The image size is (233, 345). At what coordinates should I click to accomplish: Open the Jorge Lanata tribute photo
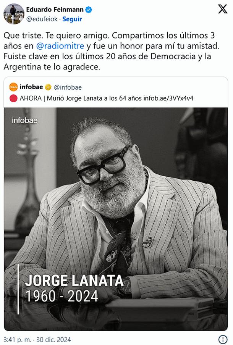click(x=116, y=219)
